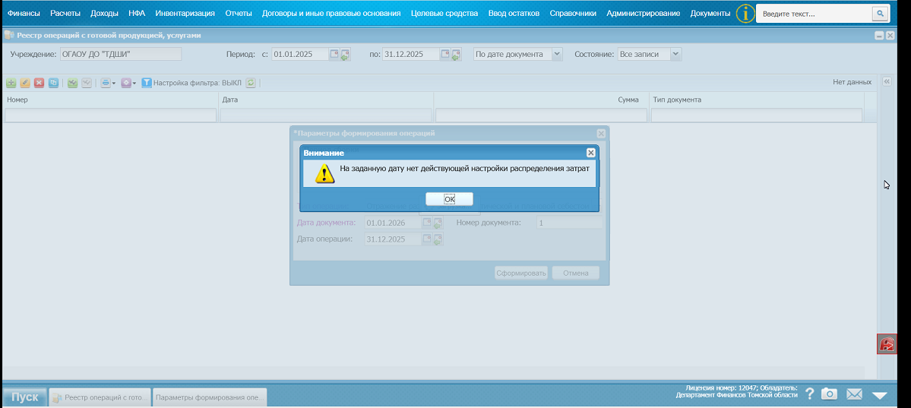Open the Ввод остатков menu
Screen dimensions: 911x408
[514, 13]
